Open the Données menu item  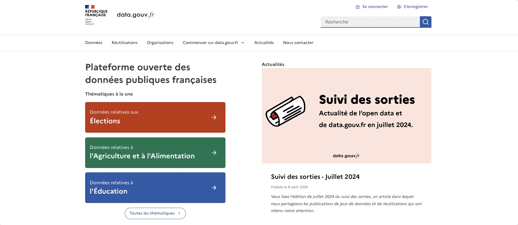(x=94, y=43)
